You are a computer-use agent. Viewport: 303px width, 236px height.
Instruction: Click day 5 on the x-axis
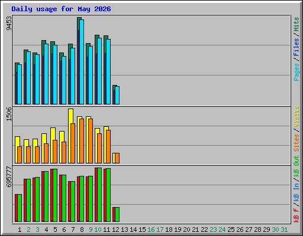(x=55, y=230)
